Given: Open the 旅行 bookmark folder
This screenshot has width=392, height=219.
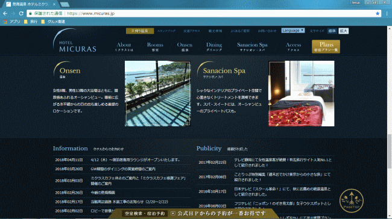Looking at the screenshot, I should point(31,22).
